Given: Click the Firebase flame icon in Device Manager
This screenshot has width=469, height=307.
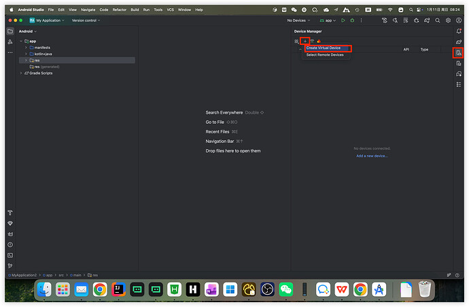Looking at the screenshot, I should pyautogui.click(x=319, y=42).
